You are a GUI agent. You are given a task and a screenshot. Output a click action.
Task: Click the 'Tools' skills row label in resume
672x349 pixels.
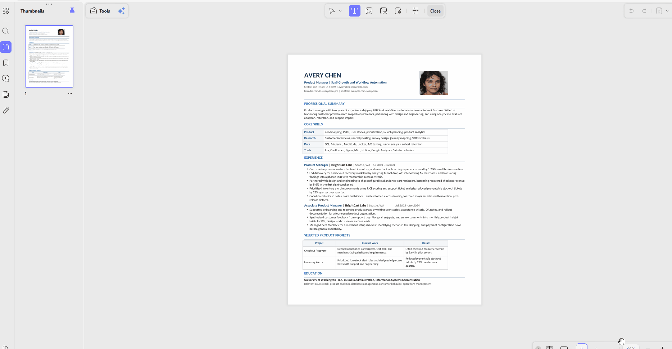(308, 150)
